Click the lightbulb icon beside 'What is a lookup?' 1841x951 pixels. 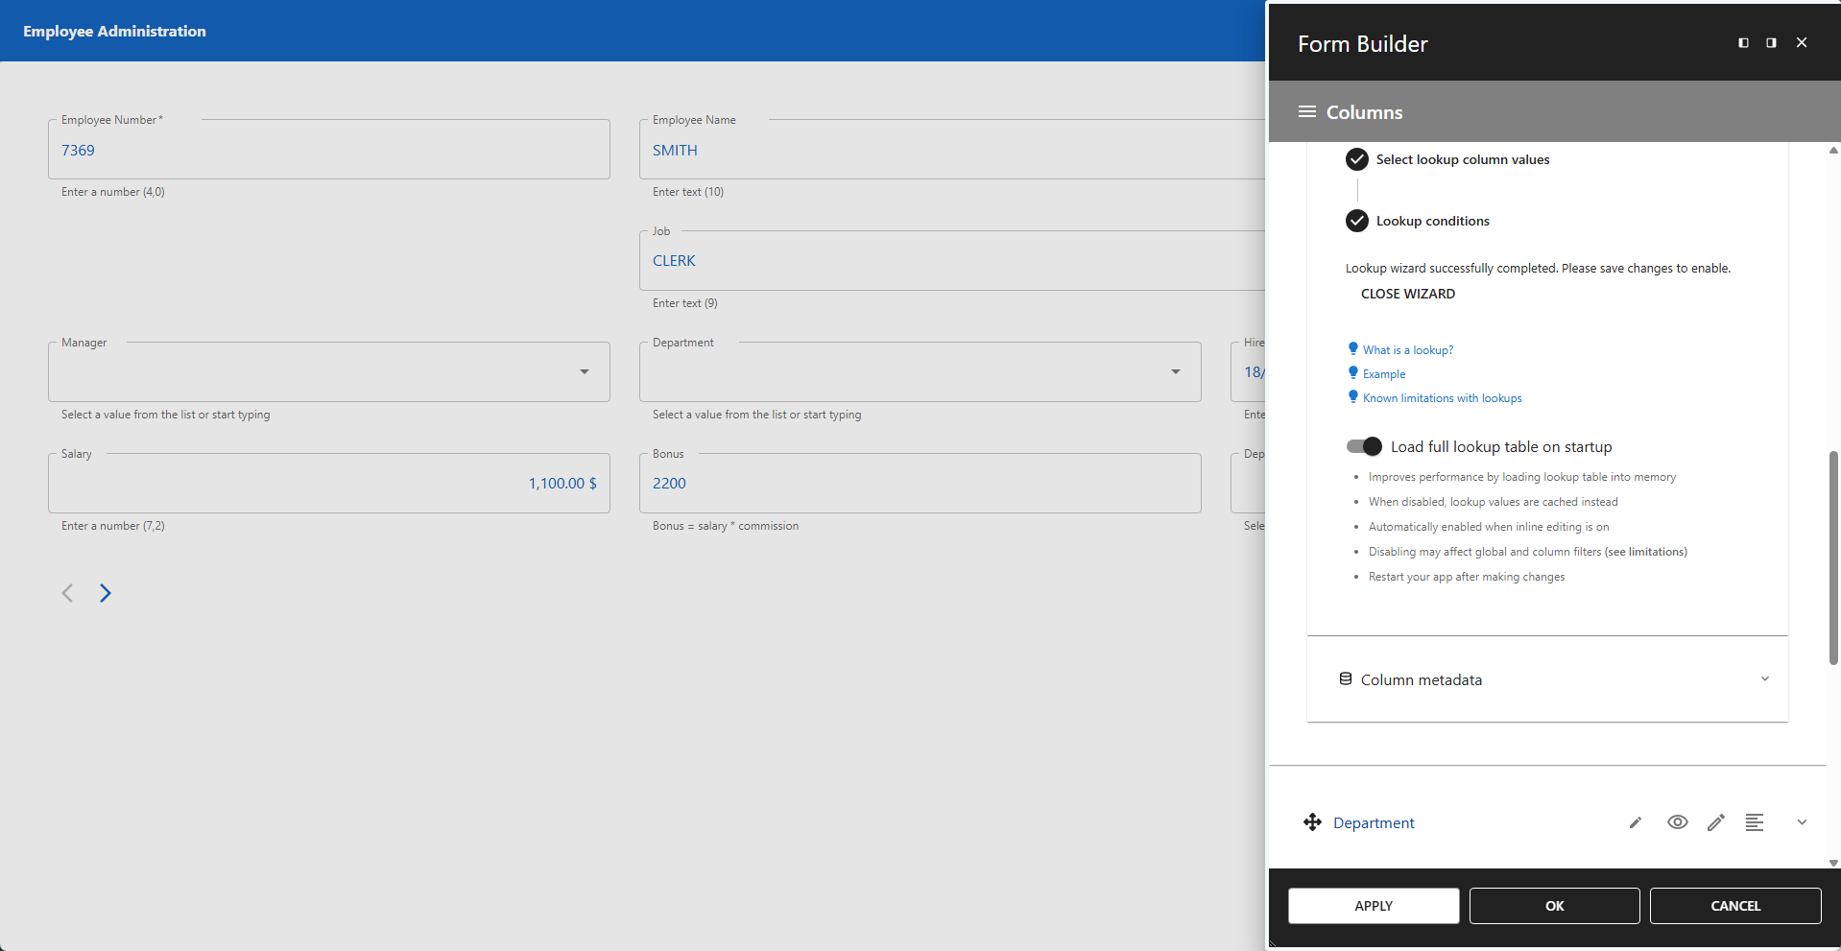(x=1353, y=348)
